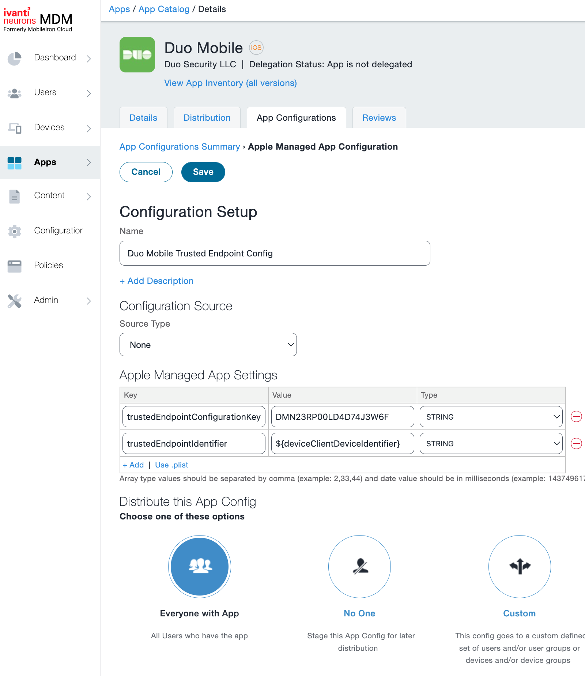The image size is (585, 676).
Task: Open the STRING type dropdown for trustedEndpointIdentifier
Action: 491,443
